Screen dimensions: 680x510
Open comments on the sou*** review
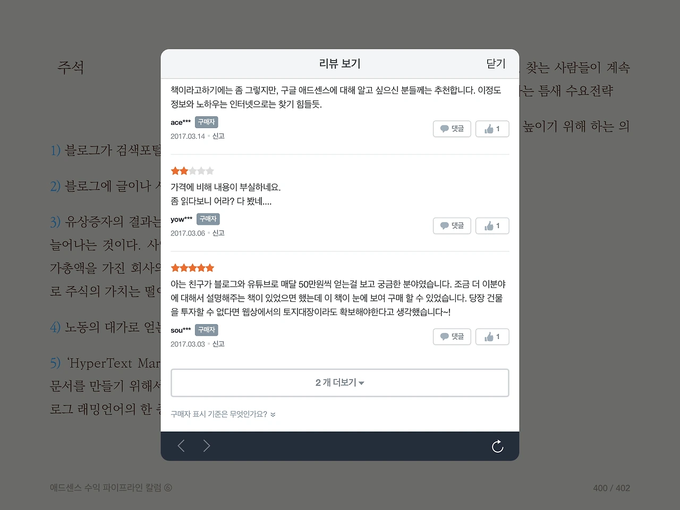pyautogui.click(x=452, y=337)
